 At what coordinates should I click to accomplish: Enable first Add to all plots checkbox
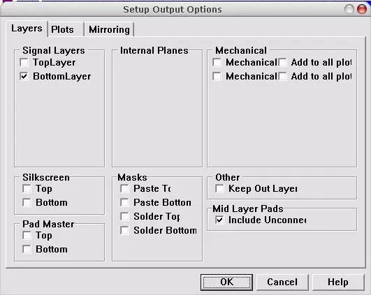282,62
